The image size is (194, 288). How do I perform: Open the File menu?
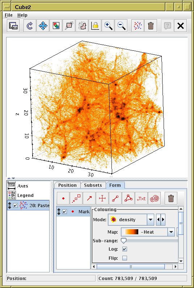pyautogui.click(x=9, y=15)
